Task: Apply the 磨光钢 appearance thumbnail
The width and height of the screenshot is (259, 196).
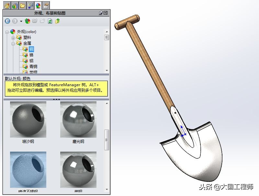Action: coord(78,120)
